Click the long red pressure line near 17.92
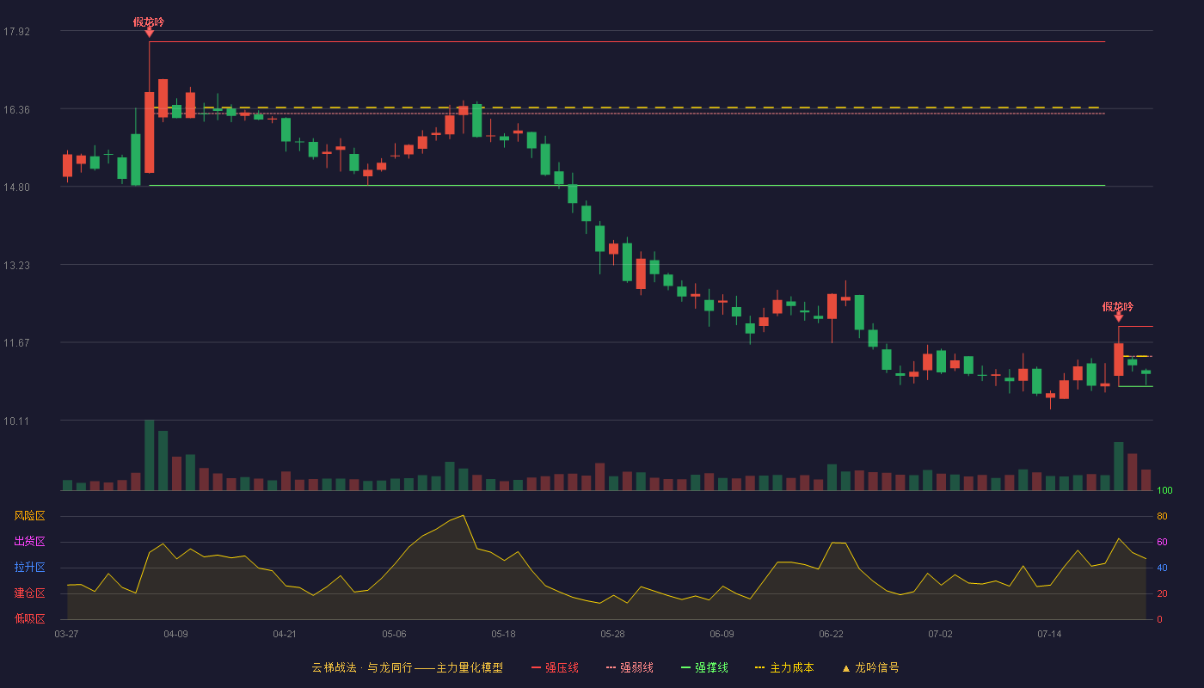The image size is (1204, 688). point(627,41)
